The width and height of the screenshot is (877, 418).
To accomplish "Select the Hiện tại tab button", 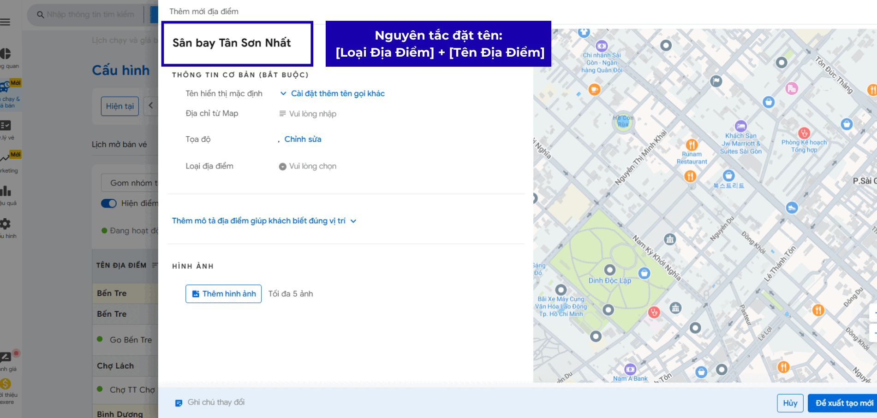I will coord(120,106).
